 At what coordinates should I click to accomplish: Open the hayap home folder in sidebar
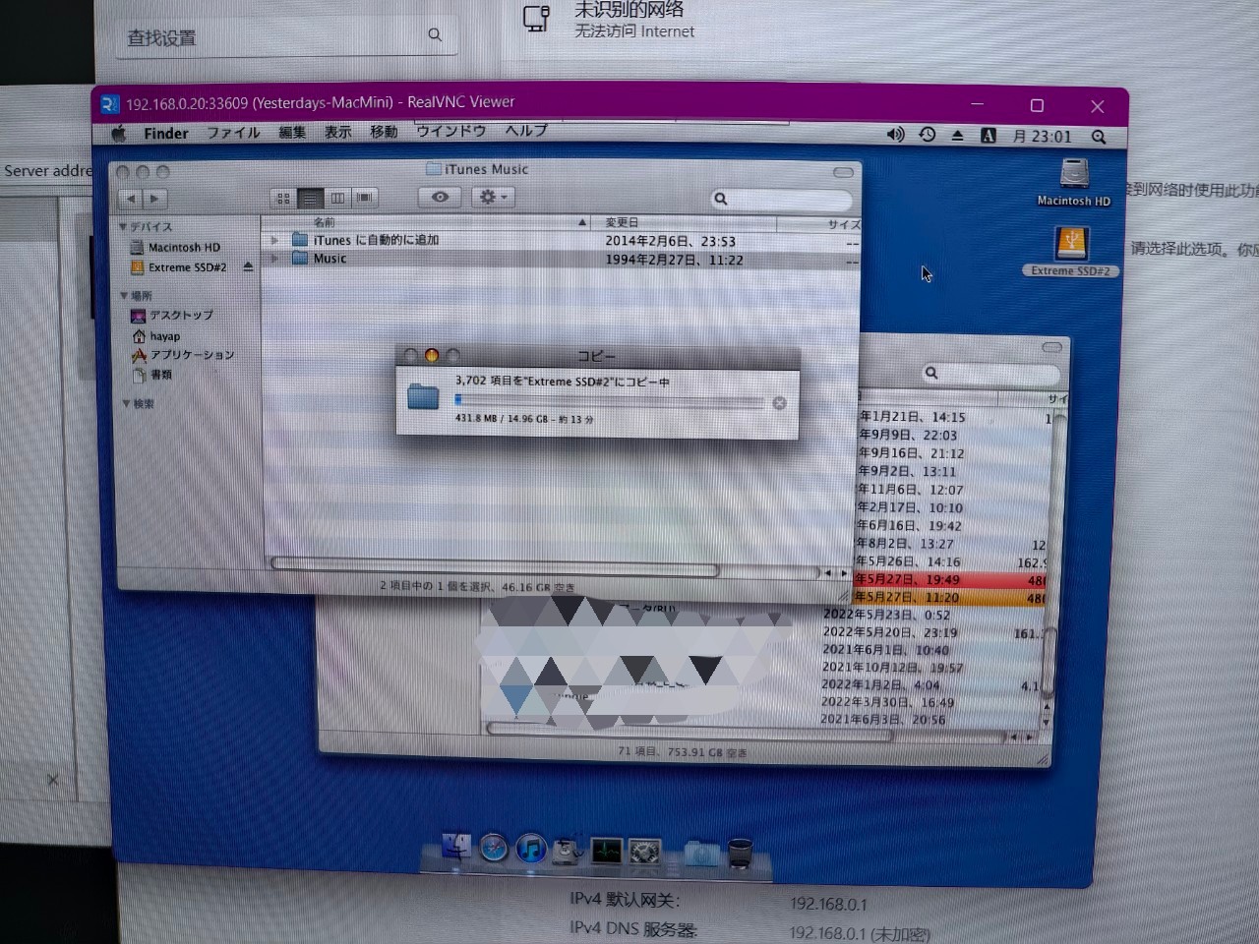[156, 336]
